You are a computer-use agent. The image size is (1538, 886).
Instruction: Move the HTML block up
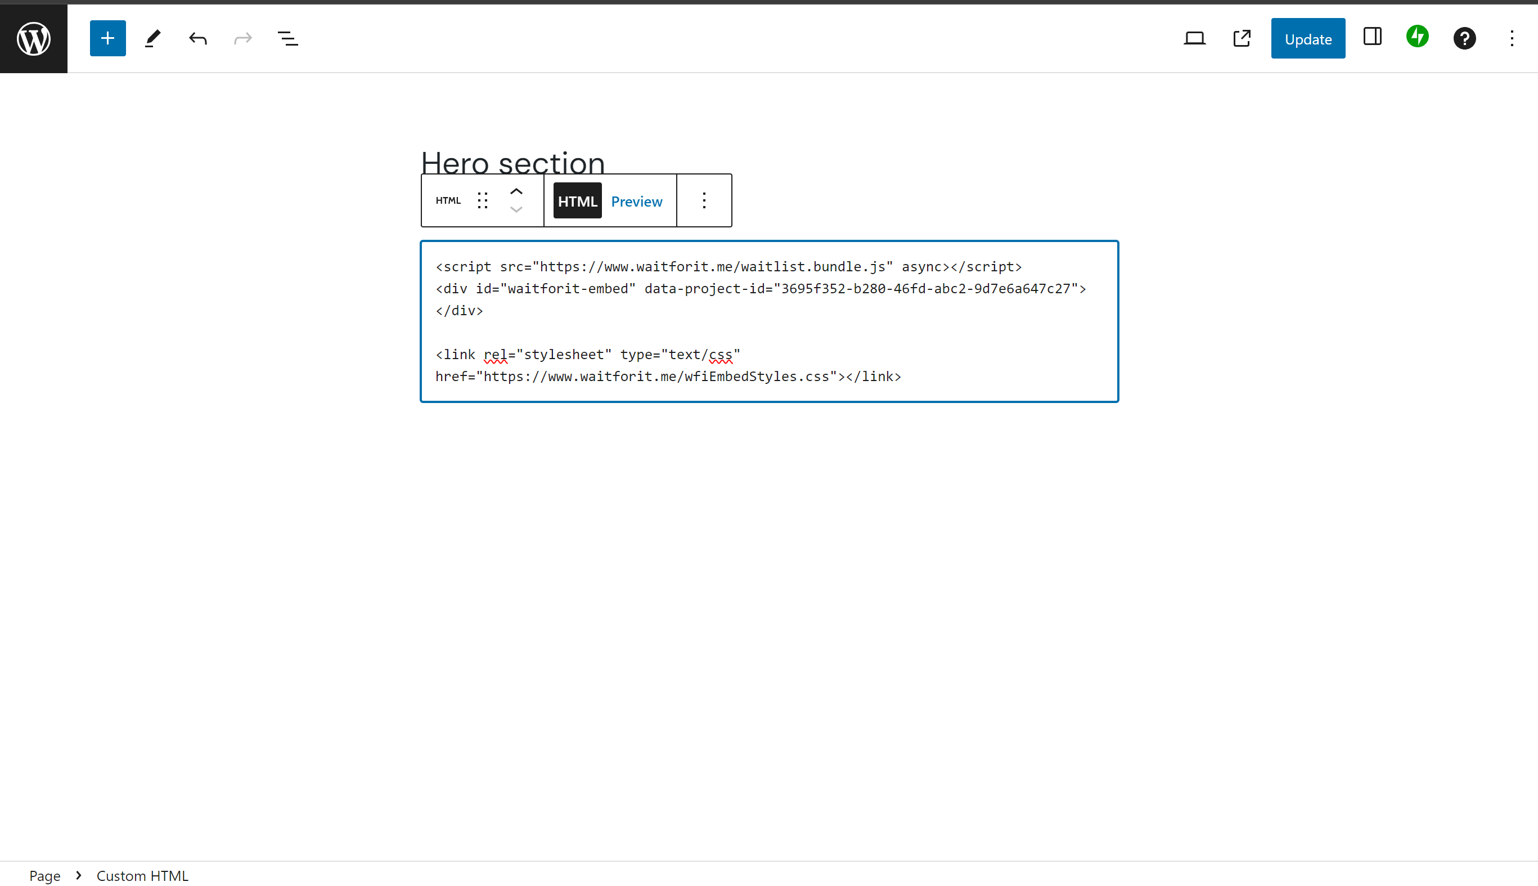pos(516,191)
